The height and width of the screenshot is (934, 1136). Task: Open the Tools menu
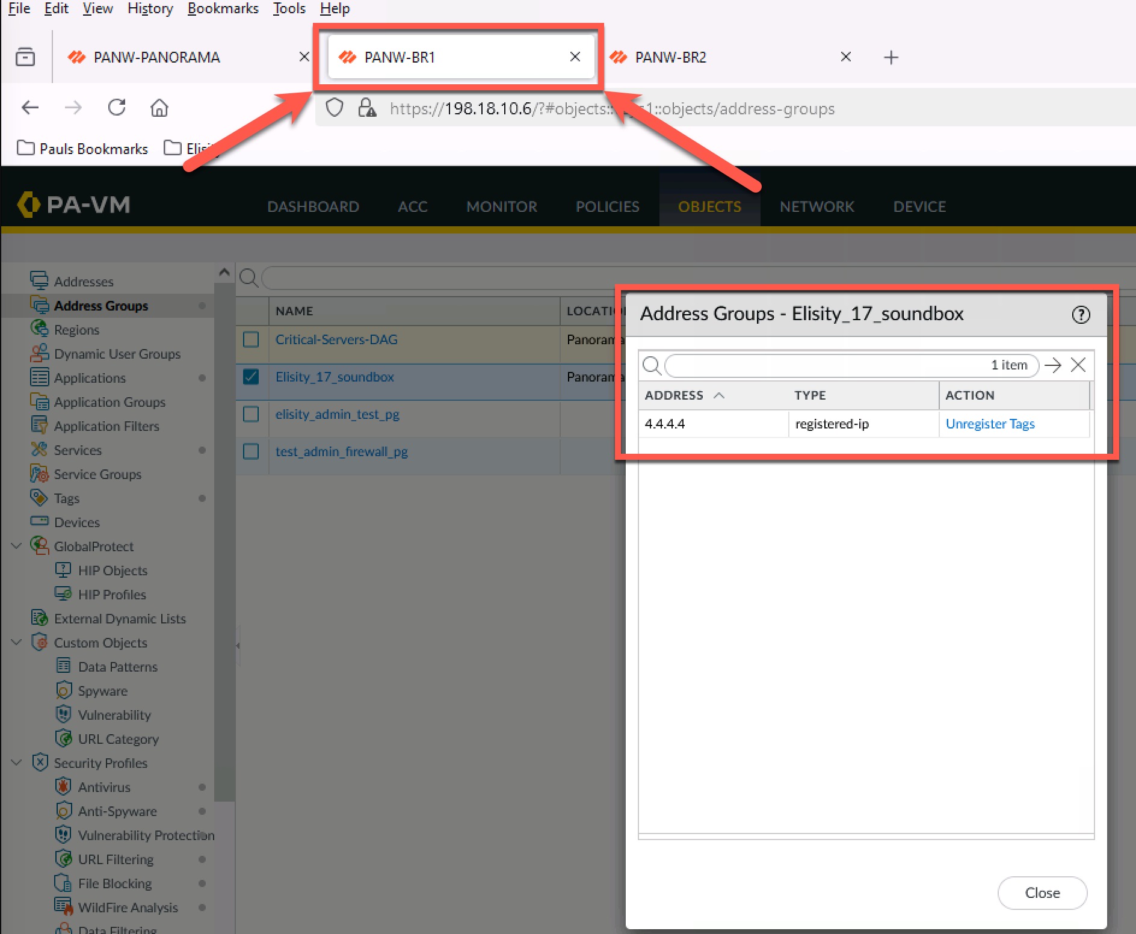point(289,8)
